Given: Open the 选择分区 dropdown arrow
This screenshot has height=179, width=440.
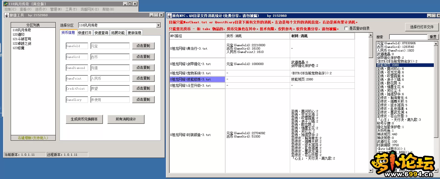Looking at the screenshot, I should pos(159,25).
